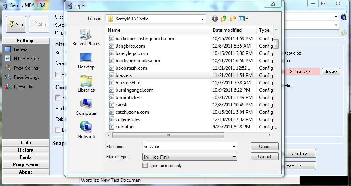Click the vertical scrollbar thumb in file list

[x=276, y=44]
